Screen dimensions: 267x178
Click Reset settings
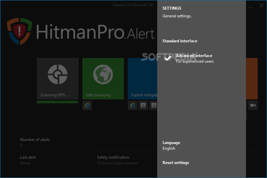click(176, 163)
